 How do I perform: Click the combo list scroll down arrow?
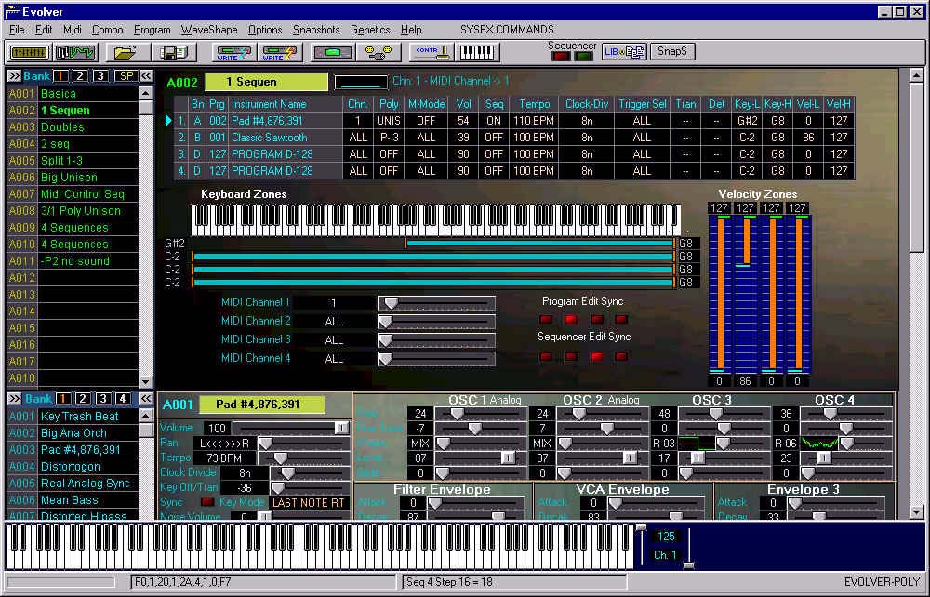tap(145, 381)
